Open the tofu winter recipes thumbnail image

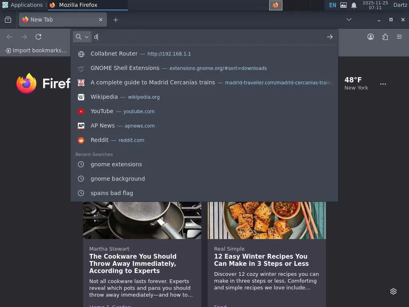267,220
